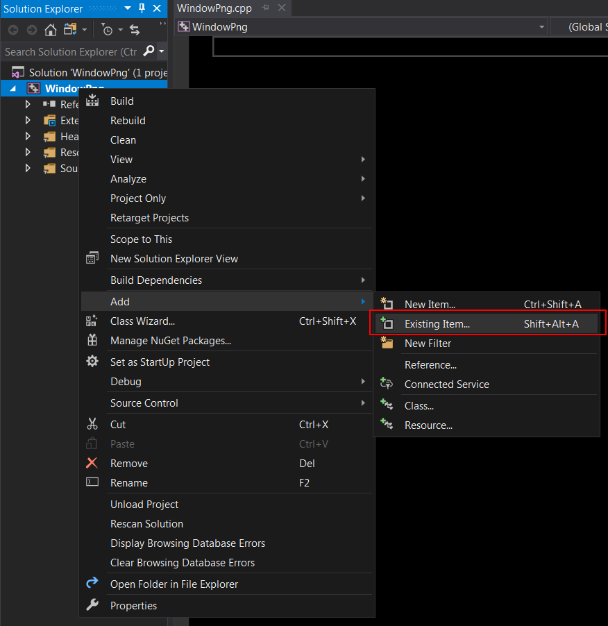
Task: Open the Source Control submenu
Action: click(227, 403)
